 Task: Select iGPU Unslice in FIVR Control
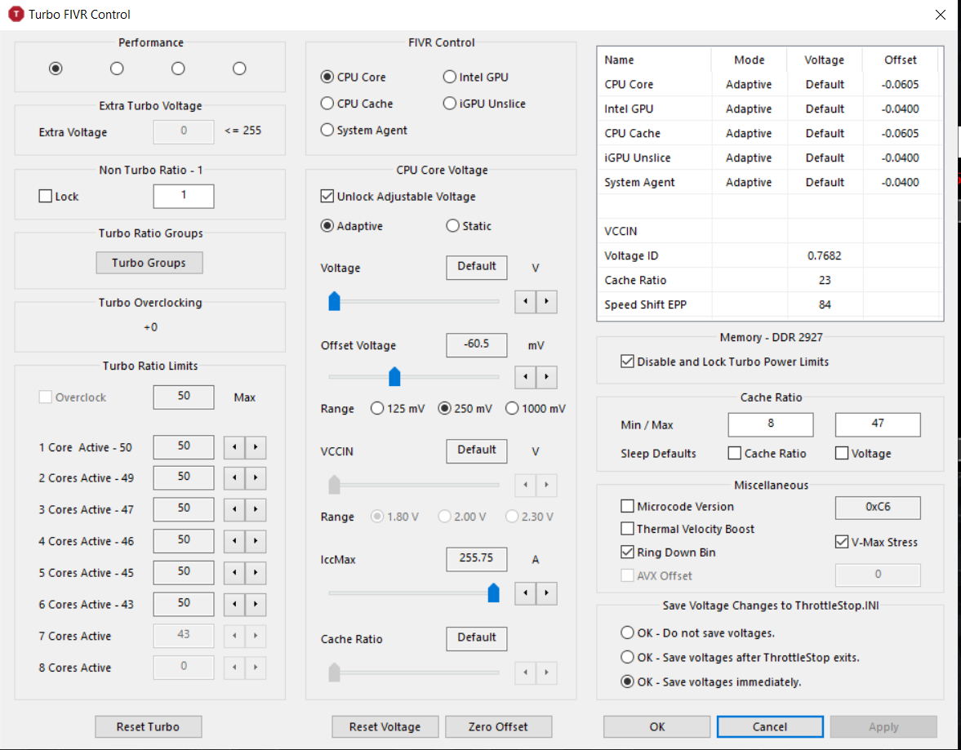pos(484,104)
